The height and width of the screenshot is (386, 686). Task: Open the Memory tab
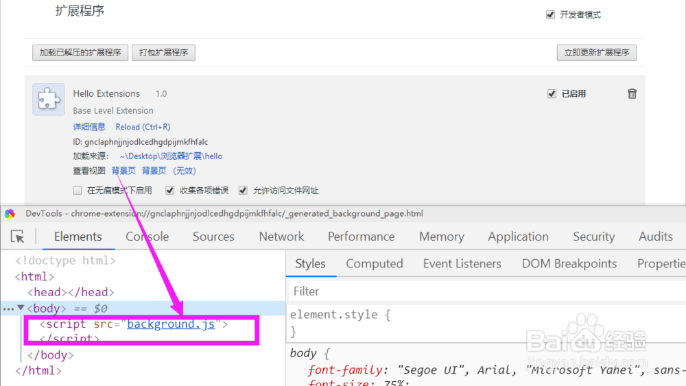tap(441, 237)
